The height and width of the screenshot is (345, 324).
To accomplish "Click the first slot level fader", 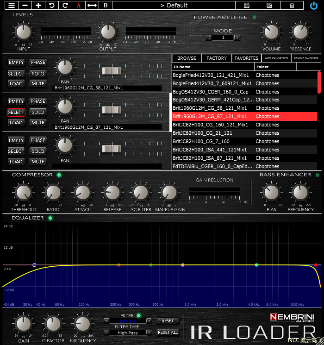I will [111, 71].
